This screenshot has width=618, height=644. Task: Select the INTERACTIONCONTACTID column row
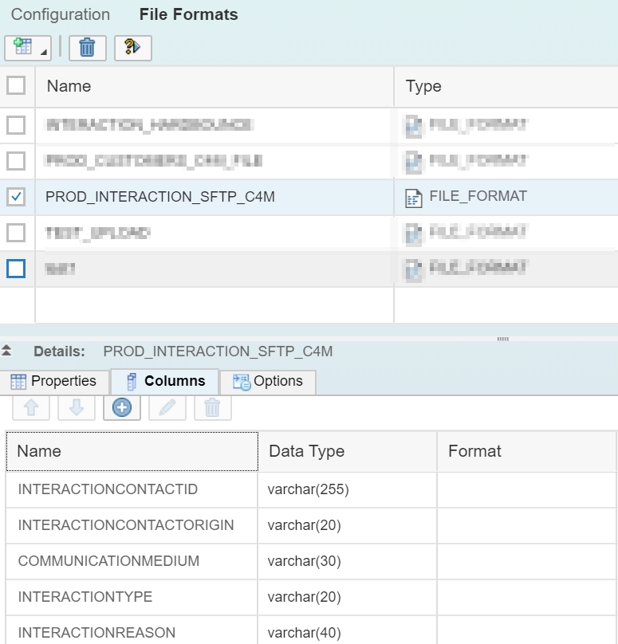[x=108, y=489]
